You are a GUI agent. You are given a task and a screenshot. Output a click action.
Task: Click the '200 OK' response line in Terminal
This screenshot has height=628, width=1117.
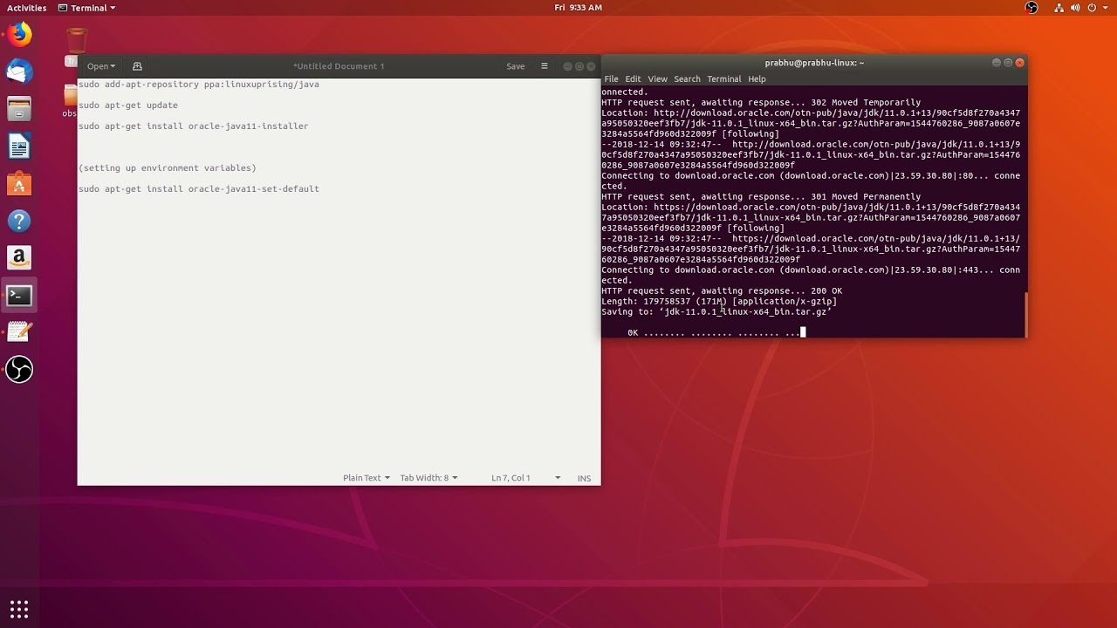pos(722,290)
